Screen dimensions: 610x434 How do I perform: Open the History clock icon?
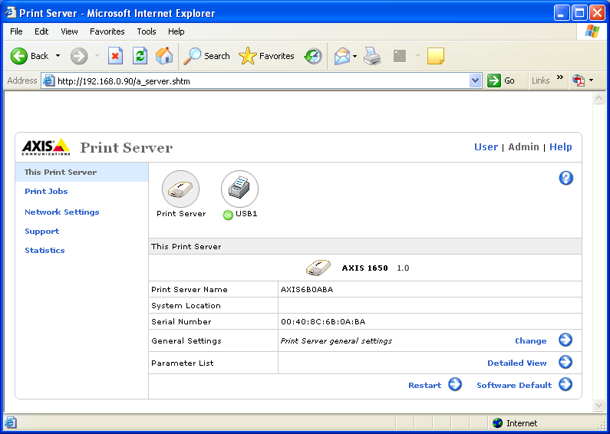pos(313,56)
